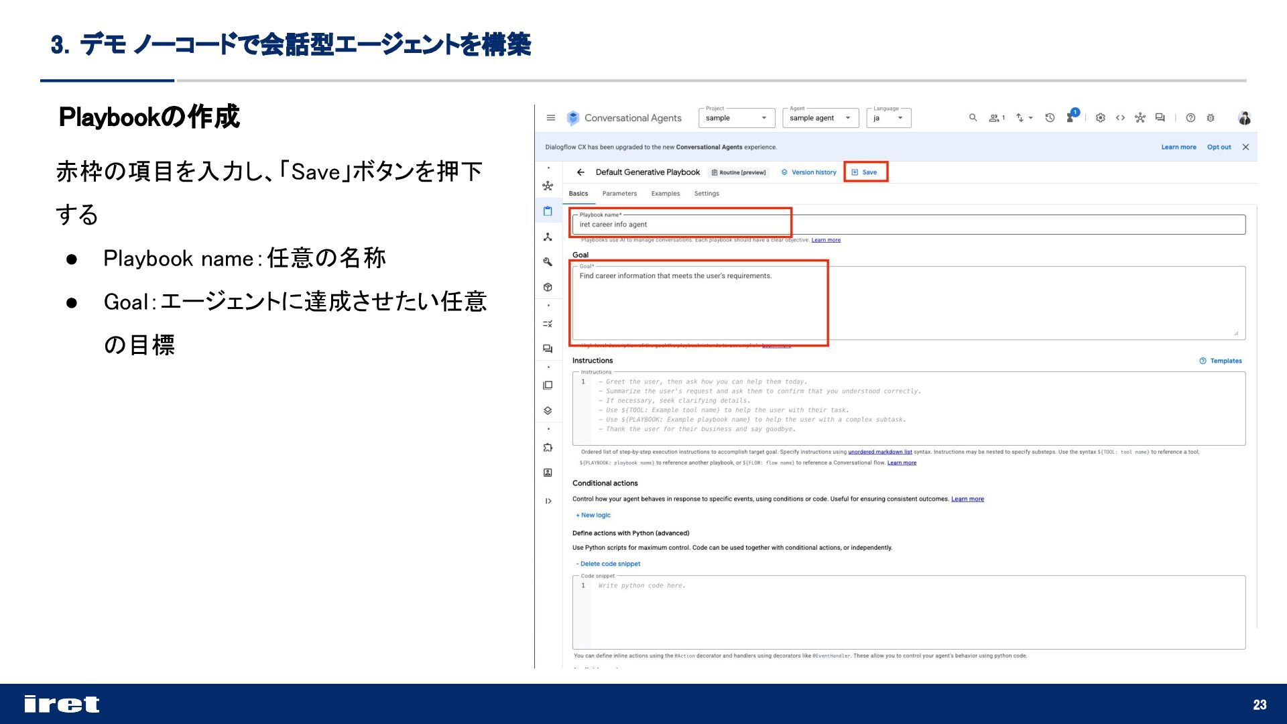1287x724 pixels.
Task: Click Learn more in Conditional actions
Action: [x=967, y=499]
